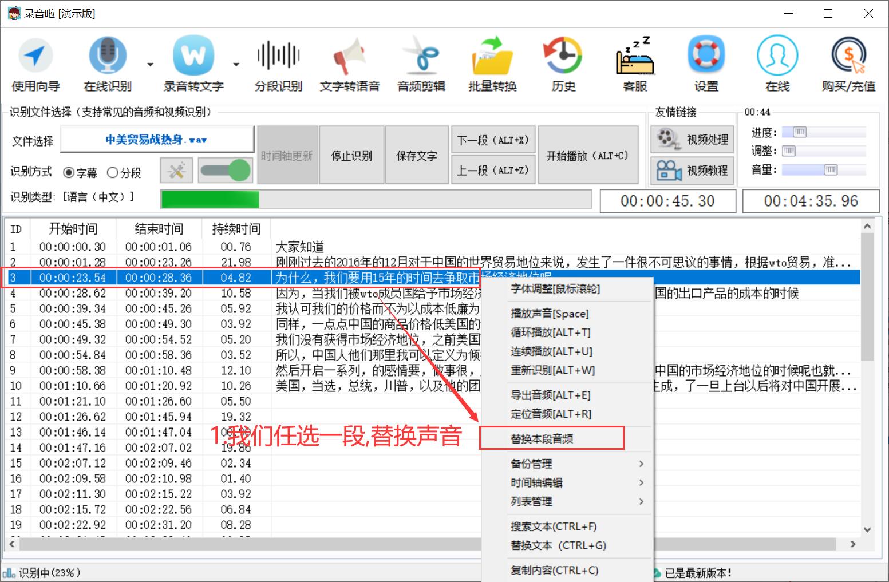Select row 6 starting 00:00:45.38
This screenshot has height=582, width=889.
pos(433,324)
